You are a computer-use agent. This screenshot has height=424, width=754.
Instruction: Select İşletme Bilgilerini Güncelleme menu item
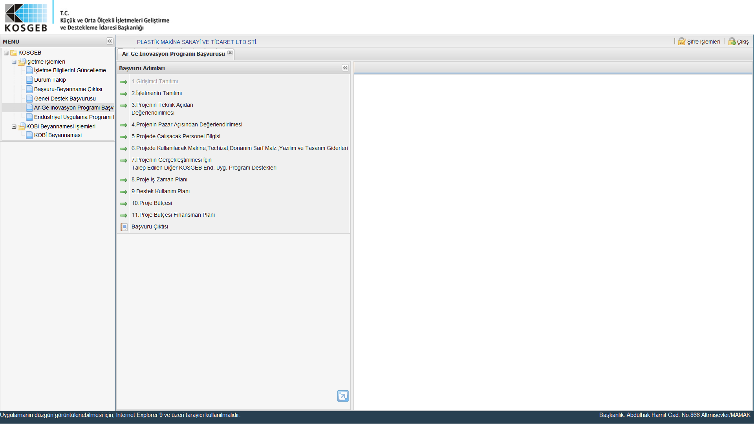(70, 70)
